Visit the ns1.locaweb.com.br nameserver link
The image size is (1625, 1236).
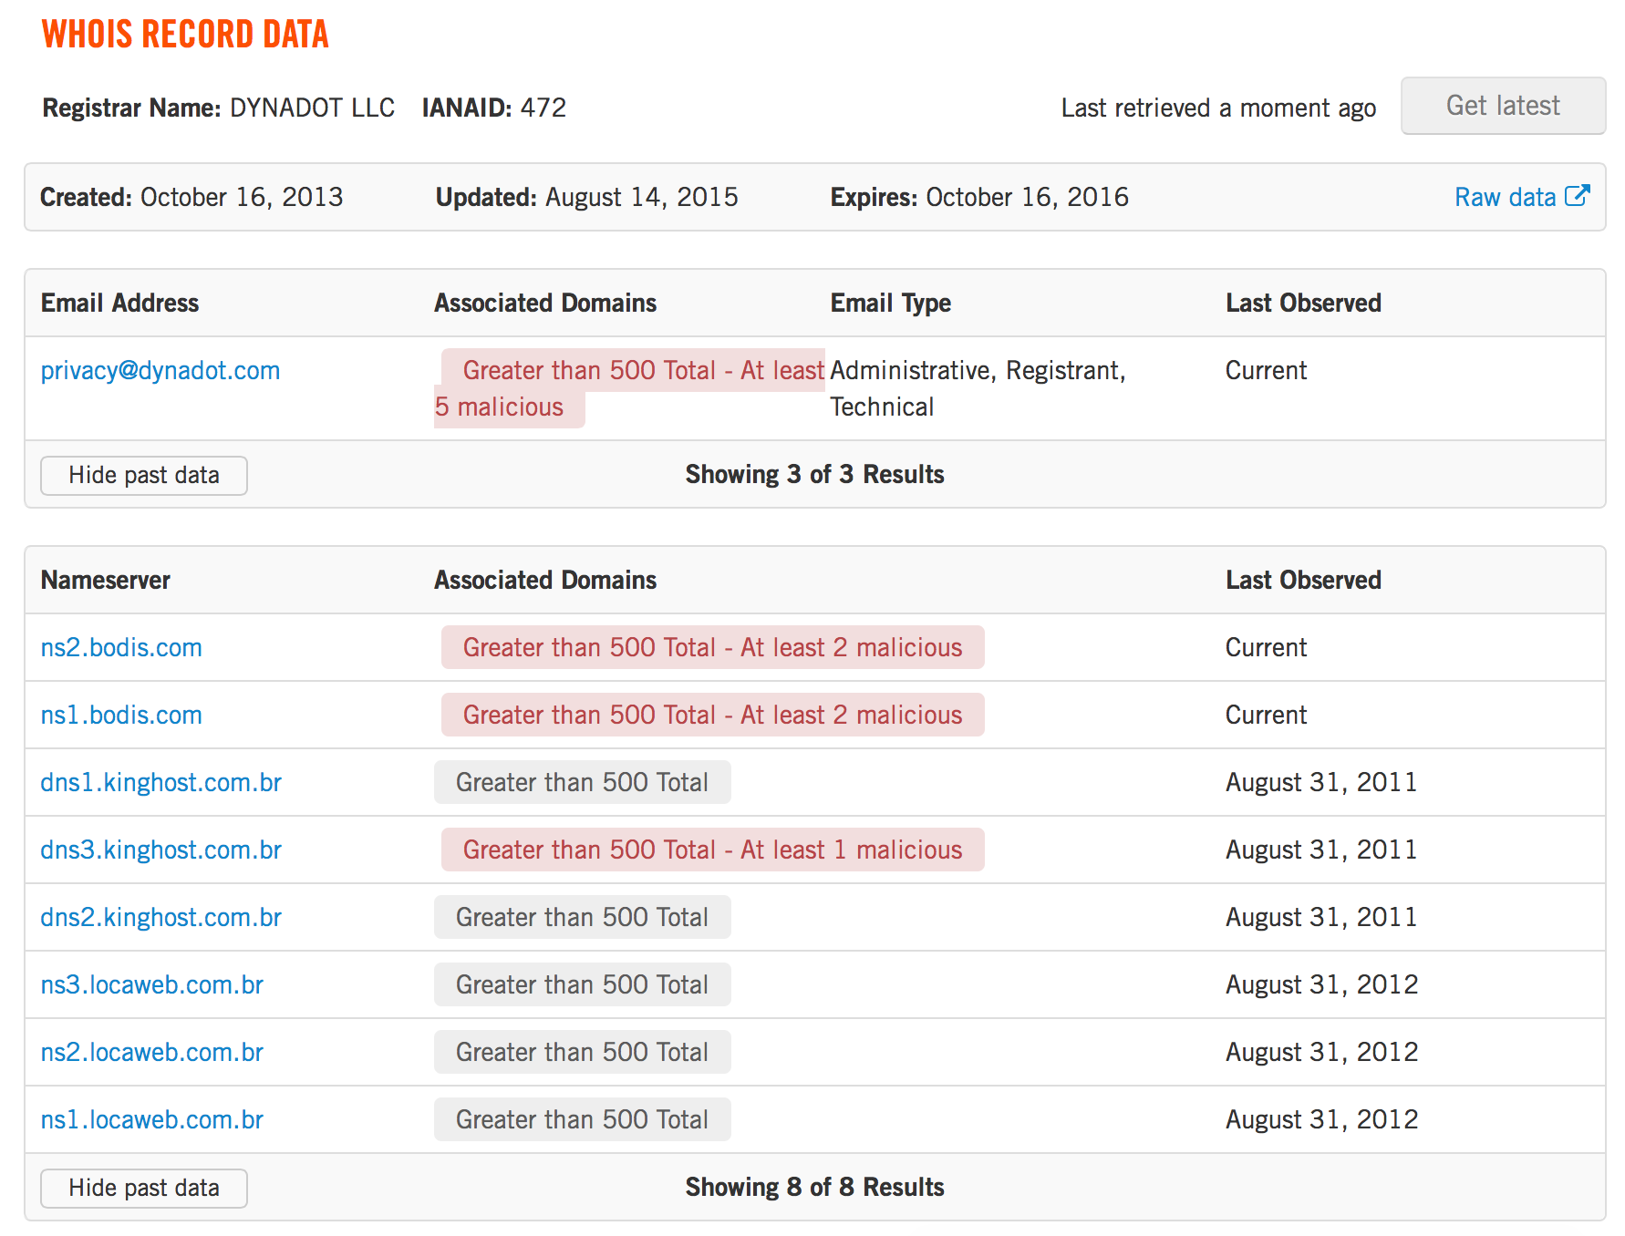152,1120
